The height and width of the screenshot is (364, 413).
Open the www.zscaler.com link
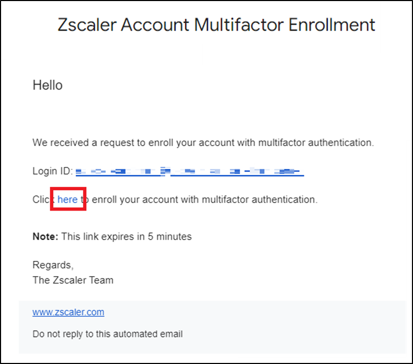[68, 312]
